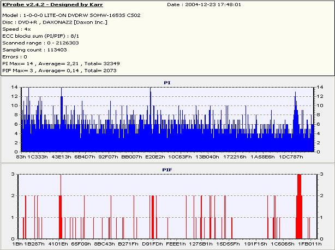The height and width of the screenshot is (250, 335).
Task: Click PIF chart x-axis label FEEE1h
Action: [176, 244]
